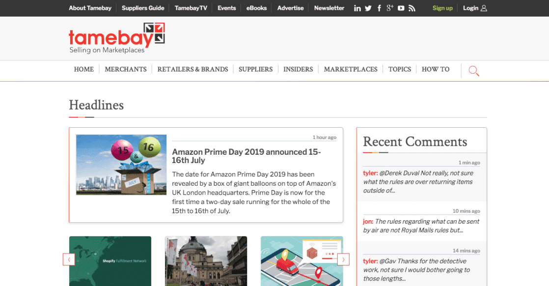The width and height of the screenshot is (549, 286).
Task: Open Tamebay's YouTube channel icon
Action: [x=401, y=8]
